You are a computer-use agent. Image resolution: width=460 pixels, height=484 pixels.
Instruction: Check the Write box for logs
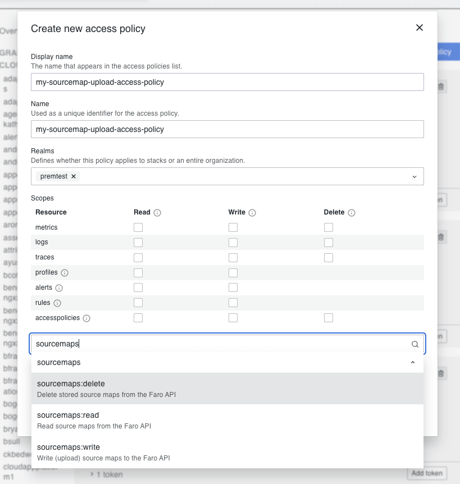click(x=233, y=243)
